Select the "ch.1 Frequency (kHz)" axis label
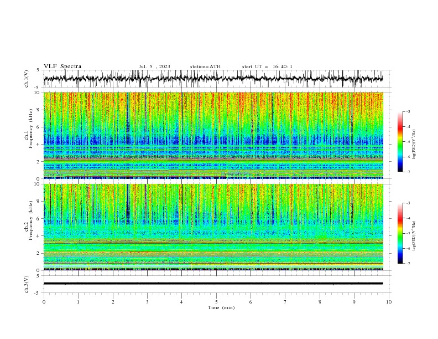Screen dimensions: 438x339 coord(29,129)
